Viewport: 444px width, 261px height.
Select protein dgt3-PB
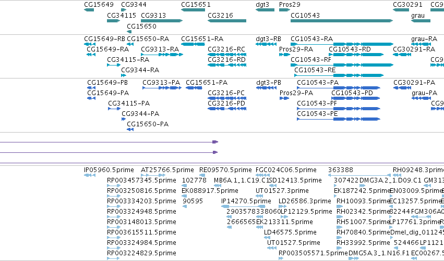[266, 88]
